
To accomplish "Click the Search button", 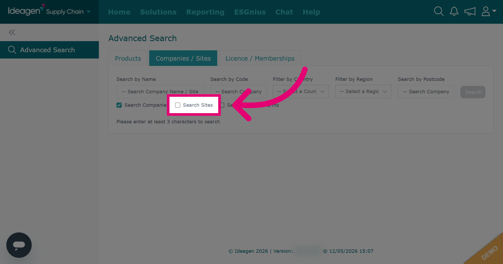I will 473,92.
